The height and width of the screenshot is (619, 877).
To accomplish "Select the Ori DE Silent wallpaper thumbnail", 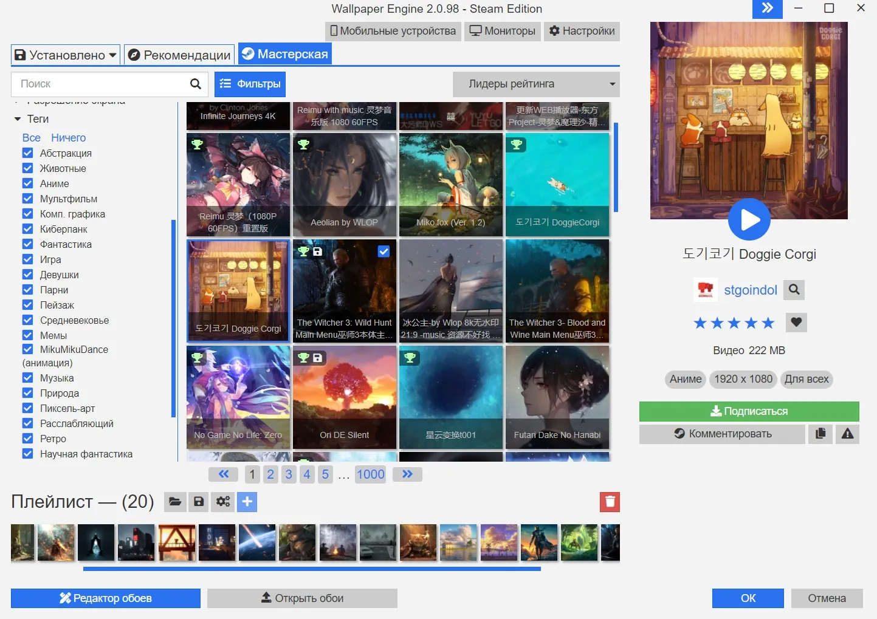I will click(x=345, y=397).
